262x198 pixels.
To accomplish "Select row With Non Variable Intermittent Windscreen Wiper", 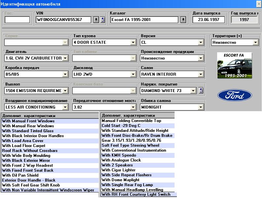I will (50, 190).
